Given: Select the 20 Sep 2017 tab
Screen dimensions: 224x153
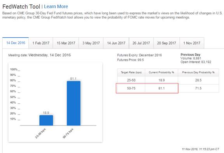Looking at the screenshot, I should [x=166, y=43].
